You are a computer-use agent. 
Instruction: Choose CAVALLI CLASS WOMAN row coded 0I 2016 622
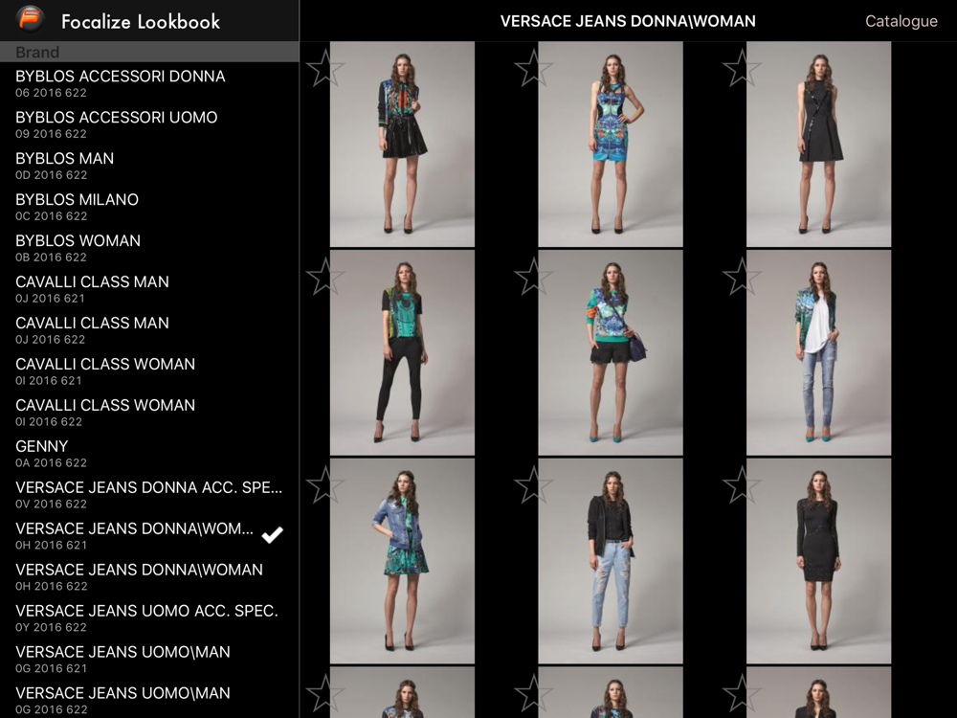[x=149, y=412]
